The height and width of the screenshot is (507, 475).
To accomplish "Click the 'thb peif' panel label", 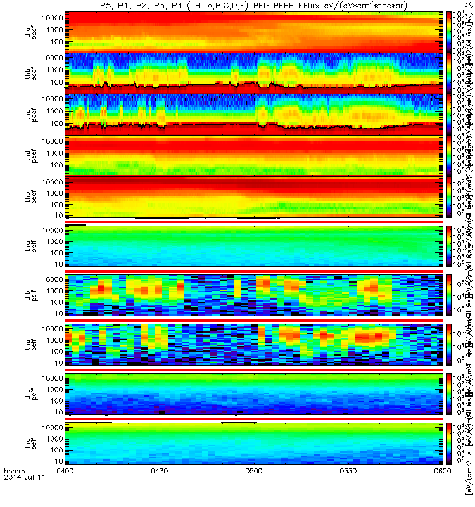I will [x=31, y=295].
